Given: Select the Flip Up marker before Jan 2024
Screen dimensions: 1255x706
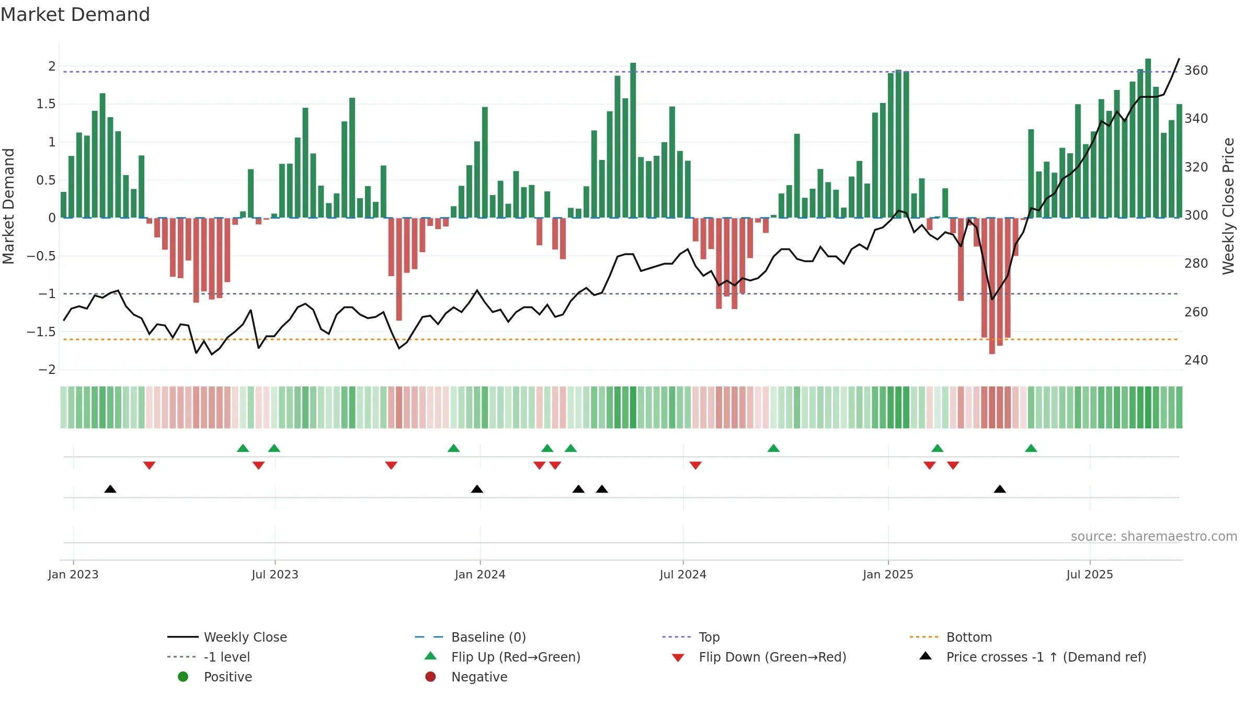Looking at the screenshot, I should tap(454, 448).
